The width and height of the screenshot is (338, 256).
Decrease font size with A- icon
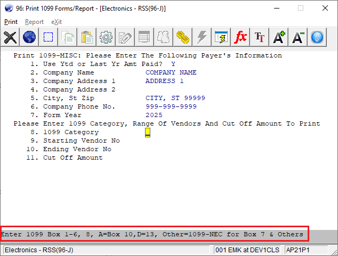pos(298,37)
